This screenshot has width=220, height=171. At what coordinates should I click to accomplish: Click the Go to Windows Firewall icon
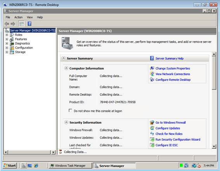152,123
